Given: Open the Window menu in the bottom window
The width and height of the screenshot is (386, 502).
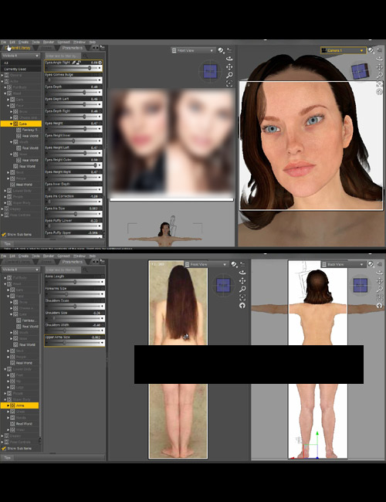Looking at the screenshot, I should pyautogui.click(x=80, y=256).
